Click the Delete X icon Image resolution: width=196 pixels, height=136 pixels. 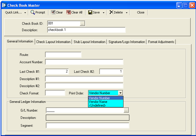click(111, 12)
